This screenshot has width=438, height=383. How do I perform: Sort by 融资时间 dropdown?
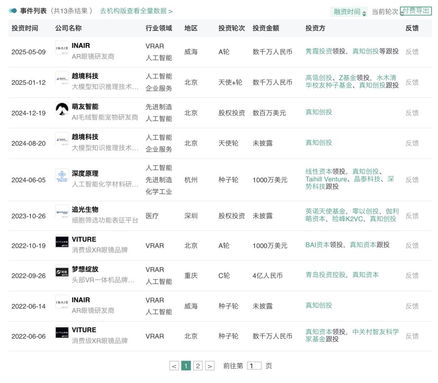point(349,12)
